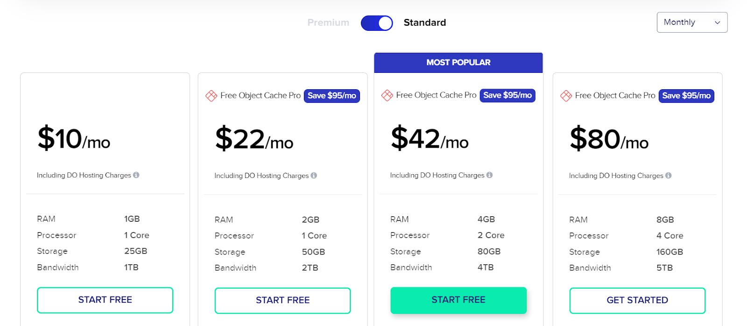Click Object Cache Pro icon in $80 plan
The image size is (747, 326).
(x=566, y=96)
